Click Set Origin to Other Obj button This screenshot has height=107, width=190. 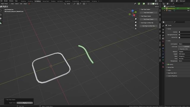point(148,26)
